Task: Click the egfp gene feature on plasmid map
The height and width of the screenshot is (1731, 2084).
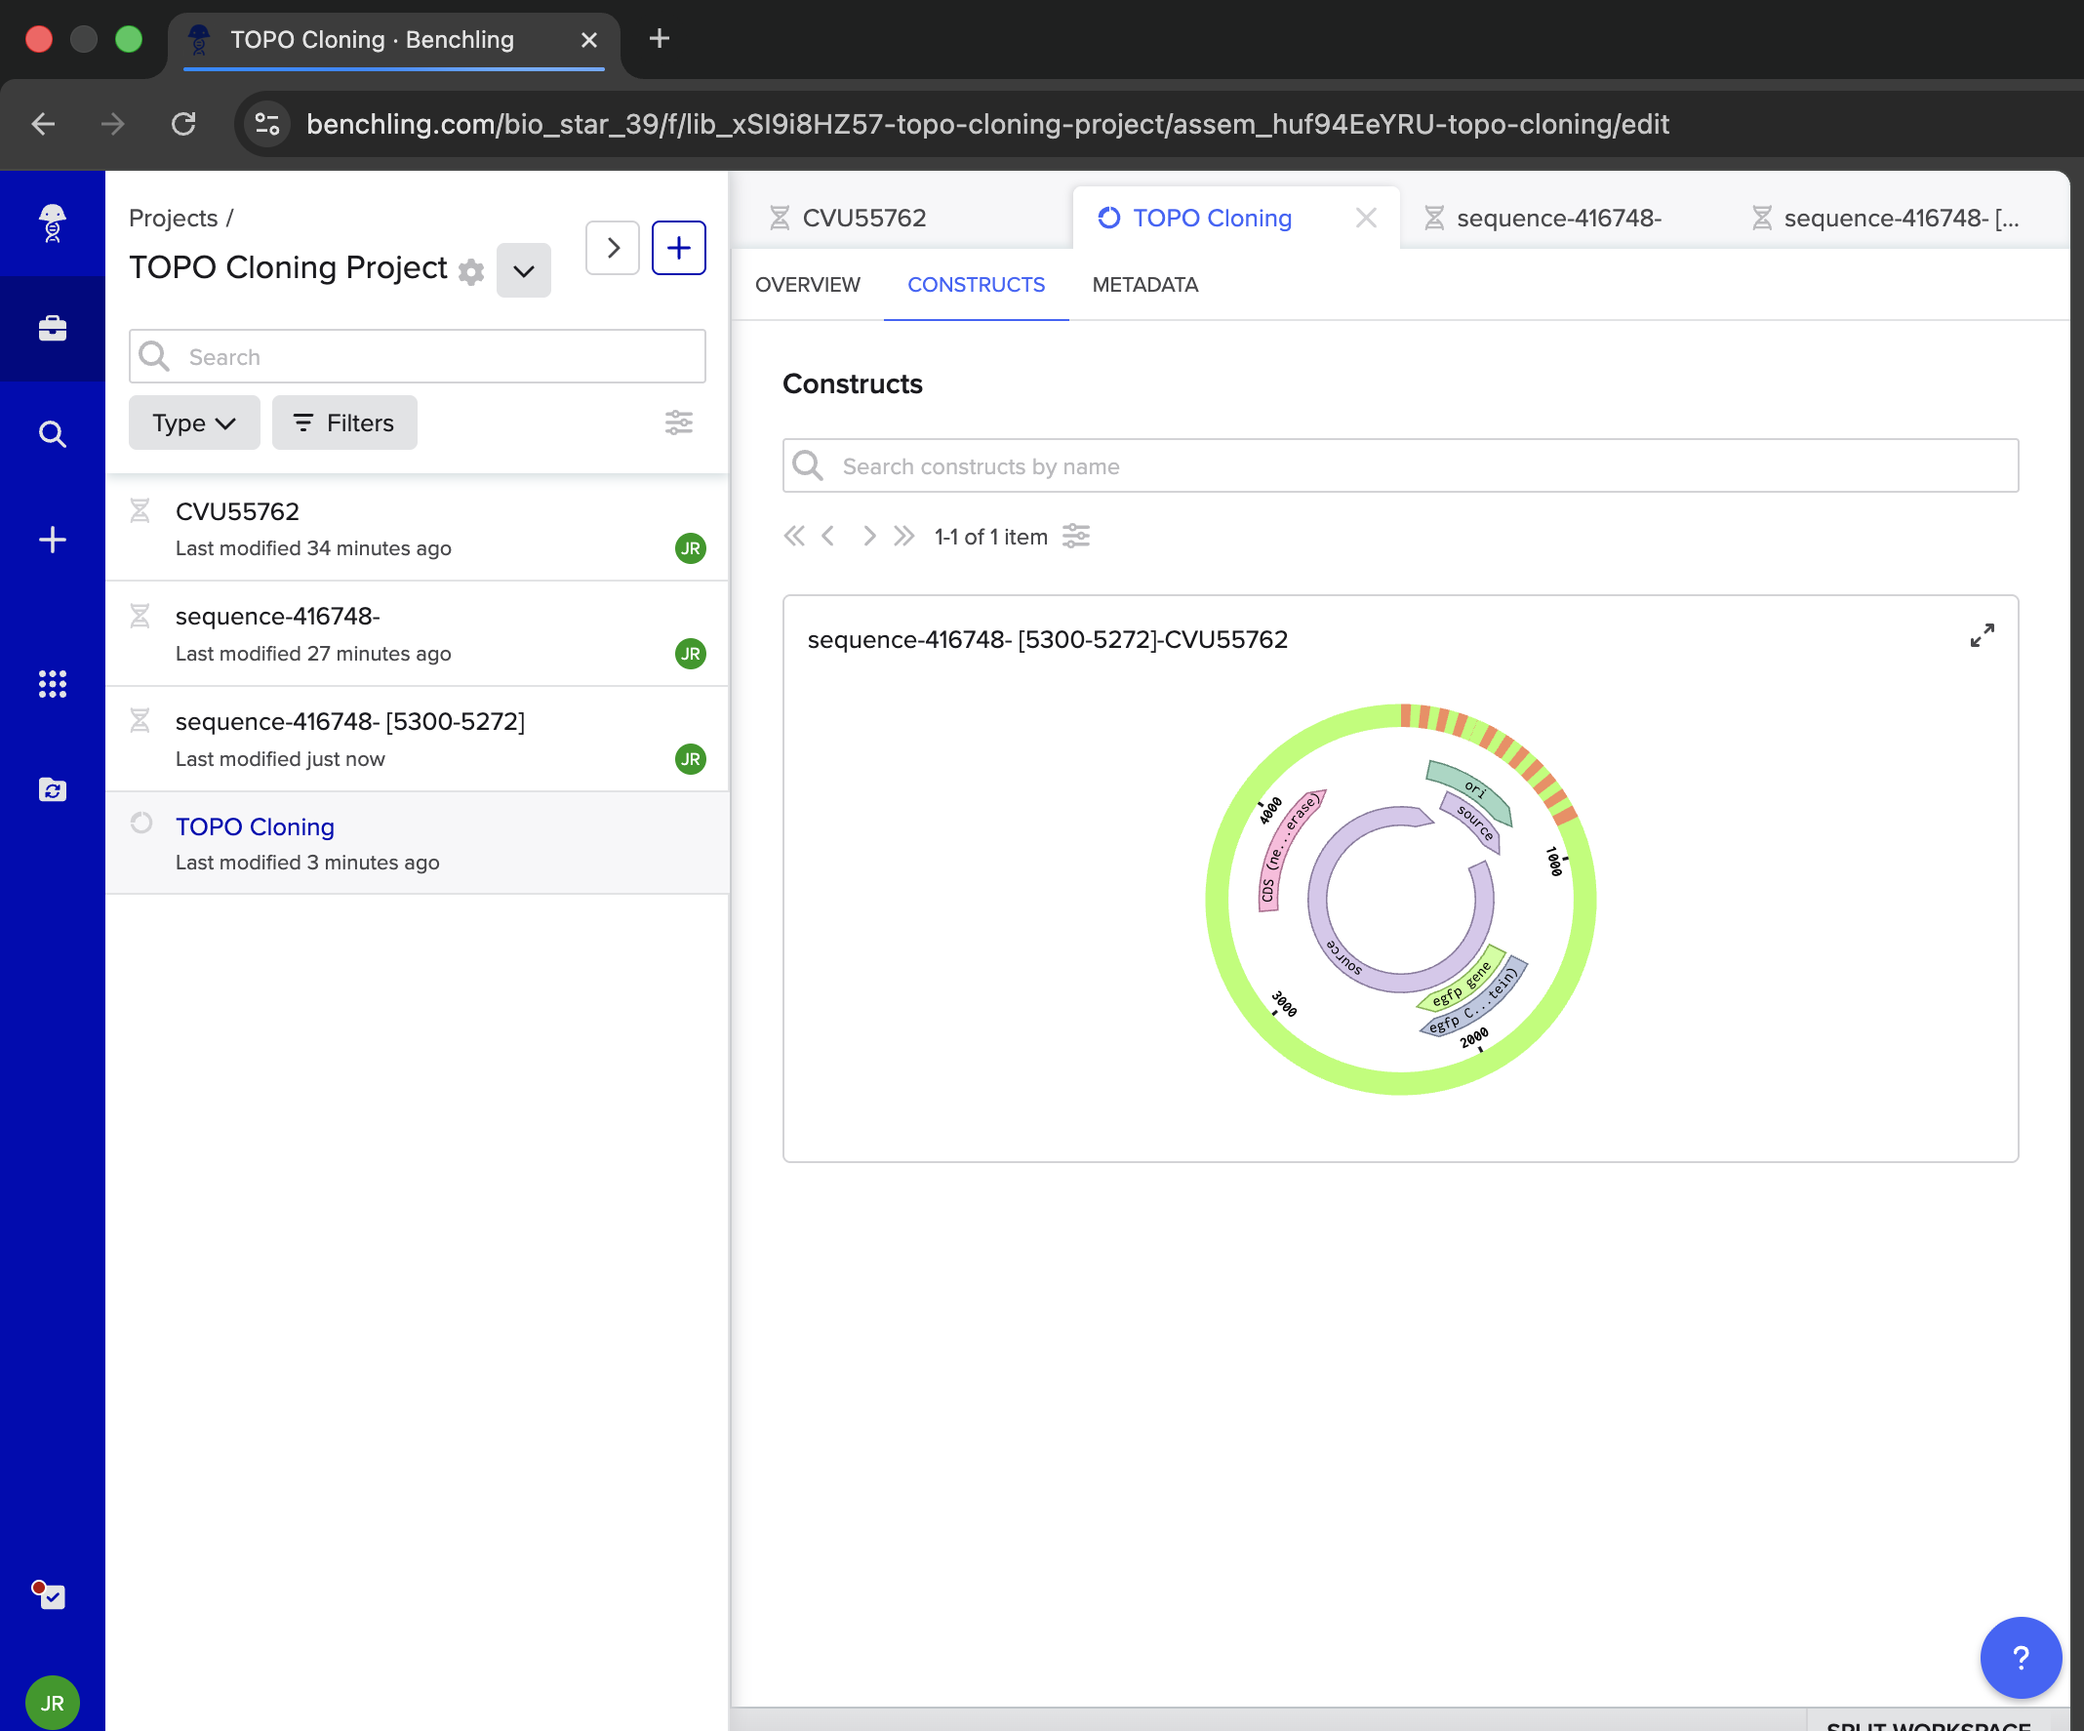Action: [1461, 984]
